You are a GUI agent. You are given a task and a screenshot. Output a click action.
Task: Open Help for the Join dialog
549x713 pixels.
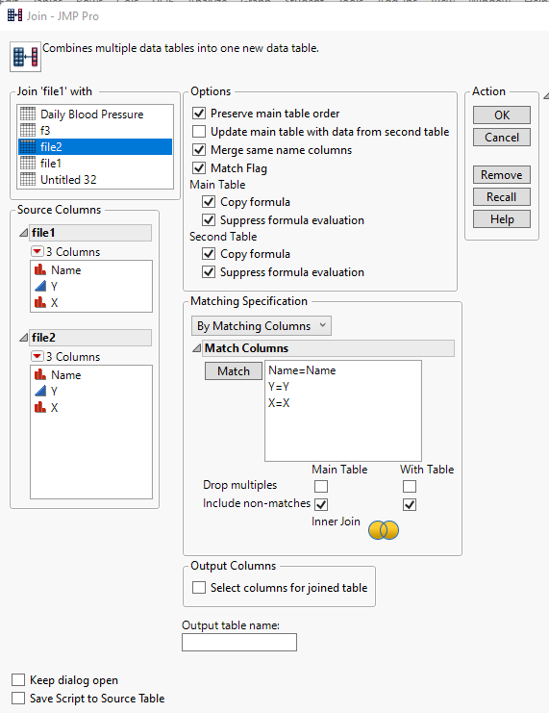pyautogui.click(x=502, y=219)
